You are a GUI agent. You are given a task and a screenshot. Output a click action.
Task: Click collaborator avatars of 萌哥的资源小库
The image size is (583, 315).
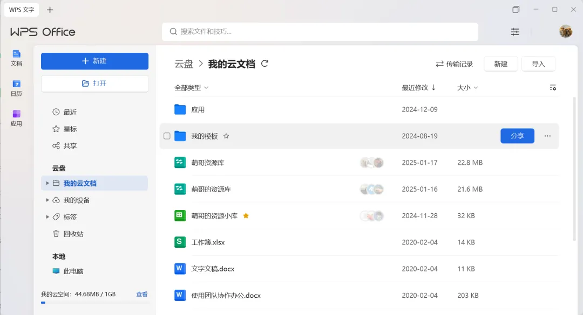tap(372, 215)
